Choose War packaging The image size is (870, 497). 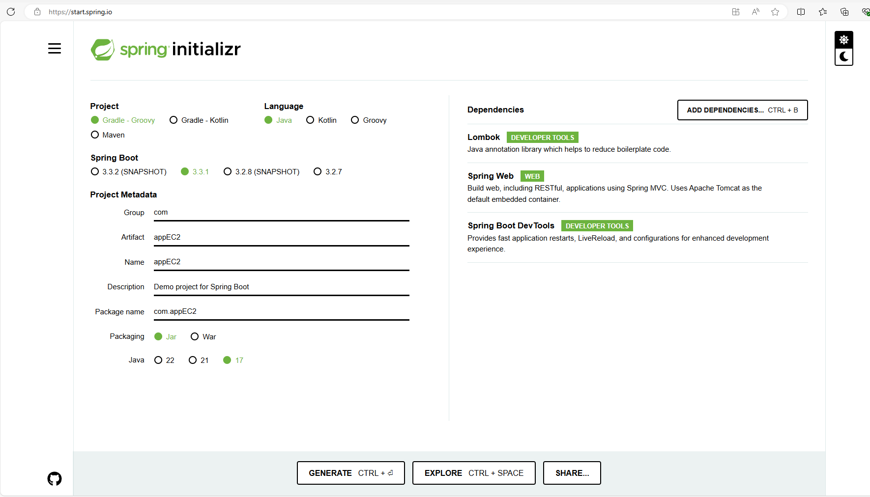tap(203, 337)
